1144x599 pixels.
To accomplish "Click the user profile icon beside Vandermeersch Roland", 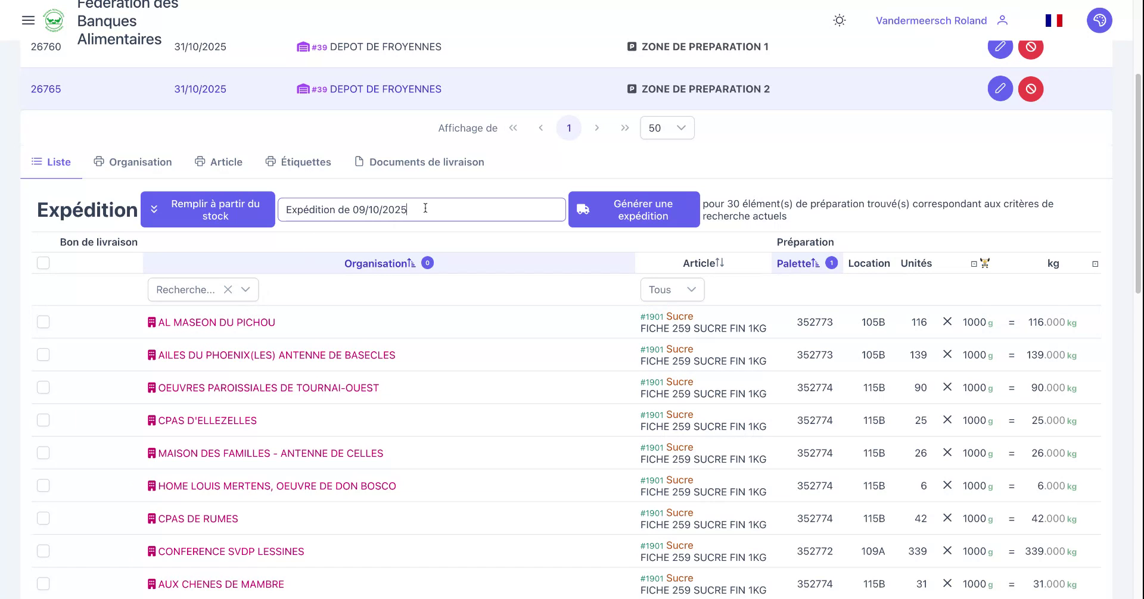I will pos(1003,20).
